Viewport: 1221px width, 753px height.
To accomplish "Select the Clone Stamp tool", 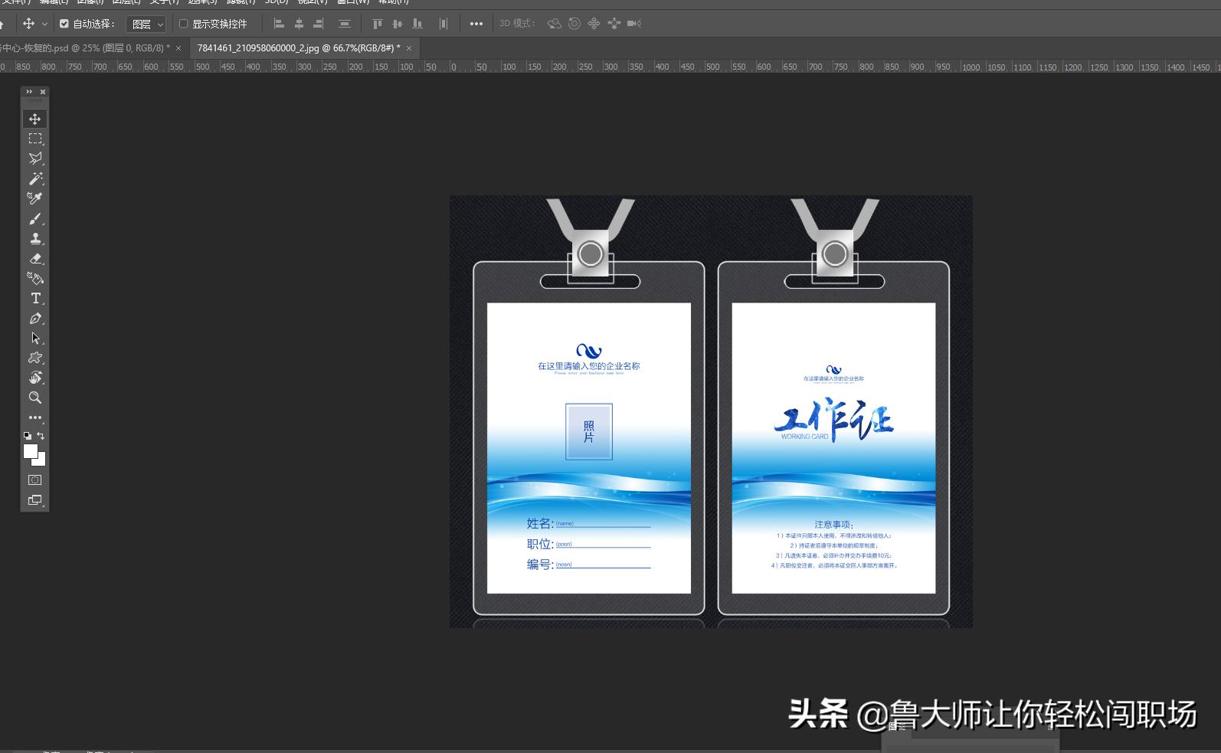I will (34, 239).
